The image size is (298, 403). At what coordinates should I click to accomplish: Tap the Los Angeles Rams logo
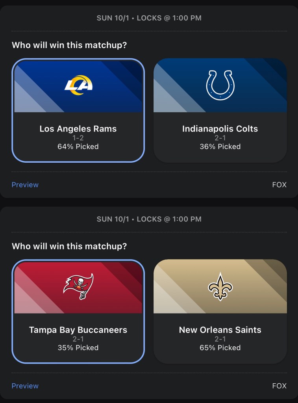[x=78, y=85]
